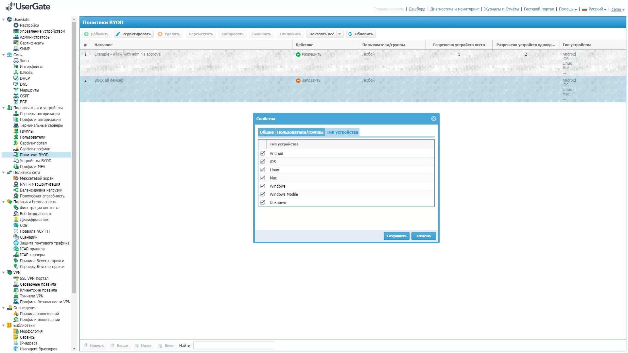Click Отмена to cancel dialog

(424, 236)
